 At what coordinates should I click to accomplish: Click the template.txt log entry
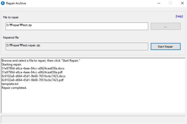[x=10, y=84]
